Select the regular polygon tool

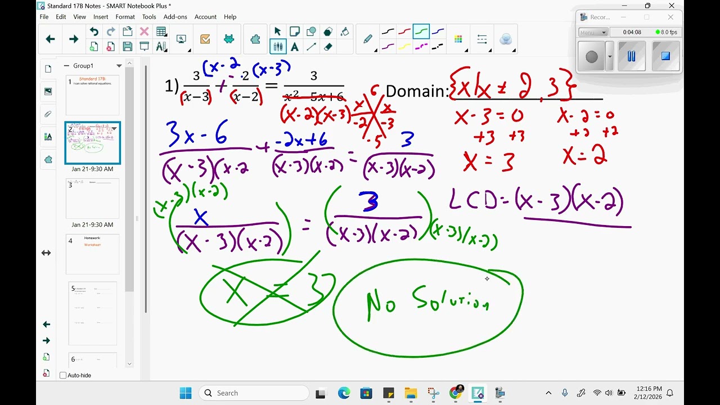click(x=328, y=31)
